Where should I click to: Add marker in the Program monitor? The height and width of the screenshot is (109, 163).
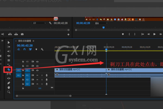click(x=123, y=34)
